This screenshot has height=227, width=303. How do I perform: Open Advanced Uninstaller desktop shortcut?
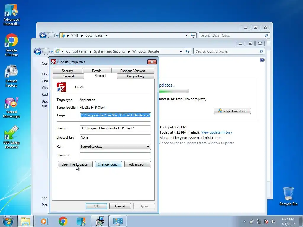[11, 15]
